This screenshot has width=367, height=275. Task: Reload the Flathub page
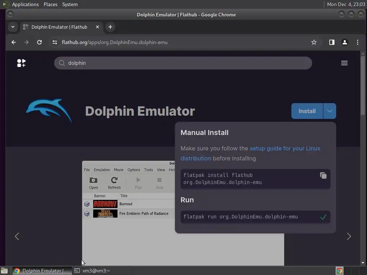coord(39,42)
